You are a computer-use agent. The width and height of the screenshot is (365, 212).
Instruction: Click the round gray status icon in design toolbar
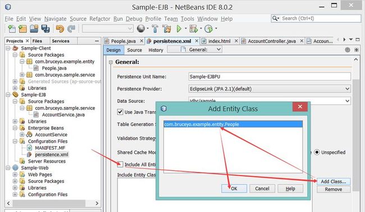(348, 50)
